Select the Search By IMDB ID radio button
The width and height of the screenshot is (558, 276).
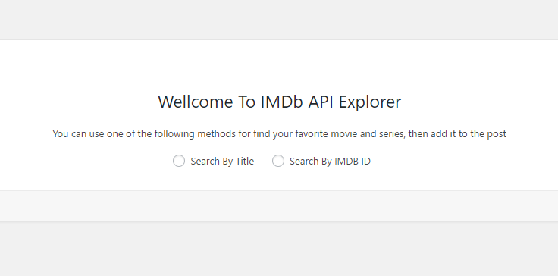[278, 161]
